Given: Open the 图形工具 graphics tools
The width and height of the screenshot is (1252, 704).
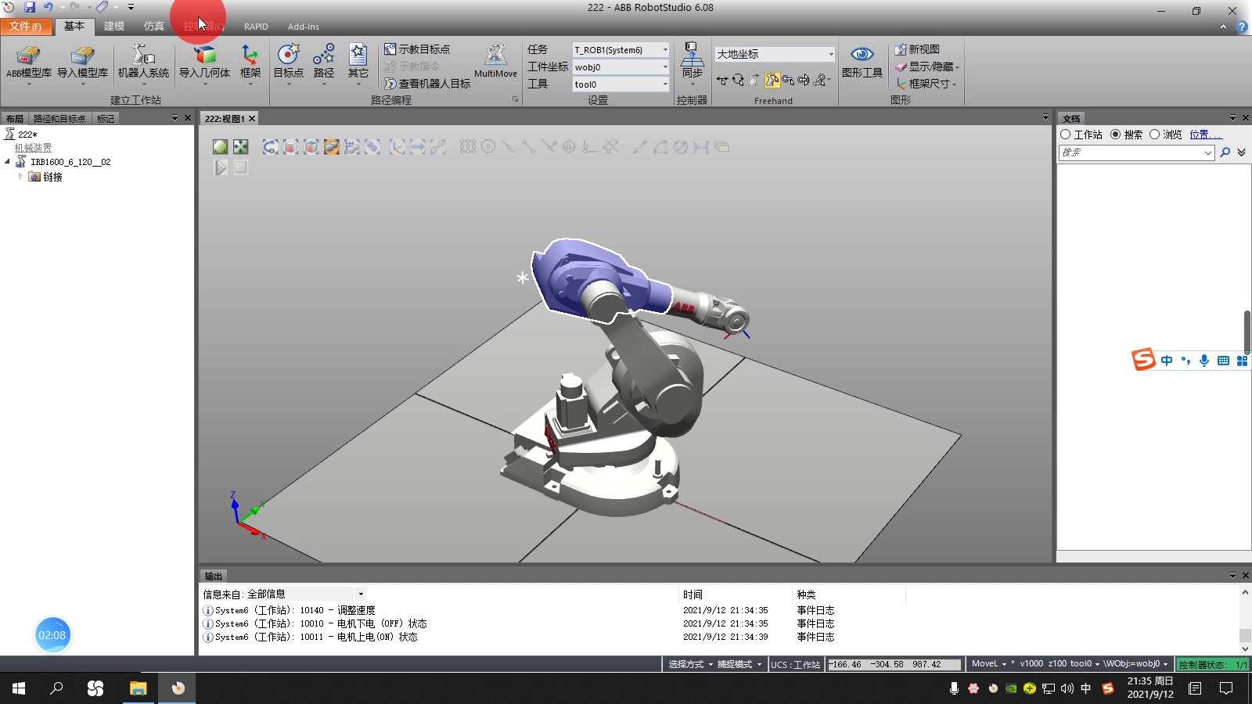Looking at the screenshot, I should 862,62.
